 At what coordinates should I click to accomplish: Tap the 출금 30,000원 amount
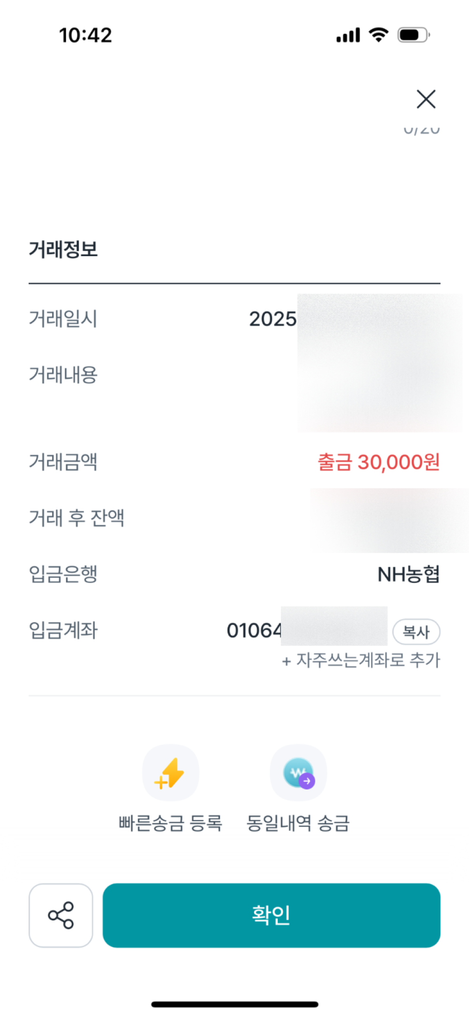[x=378, y=462]
